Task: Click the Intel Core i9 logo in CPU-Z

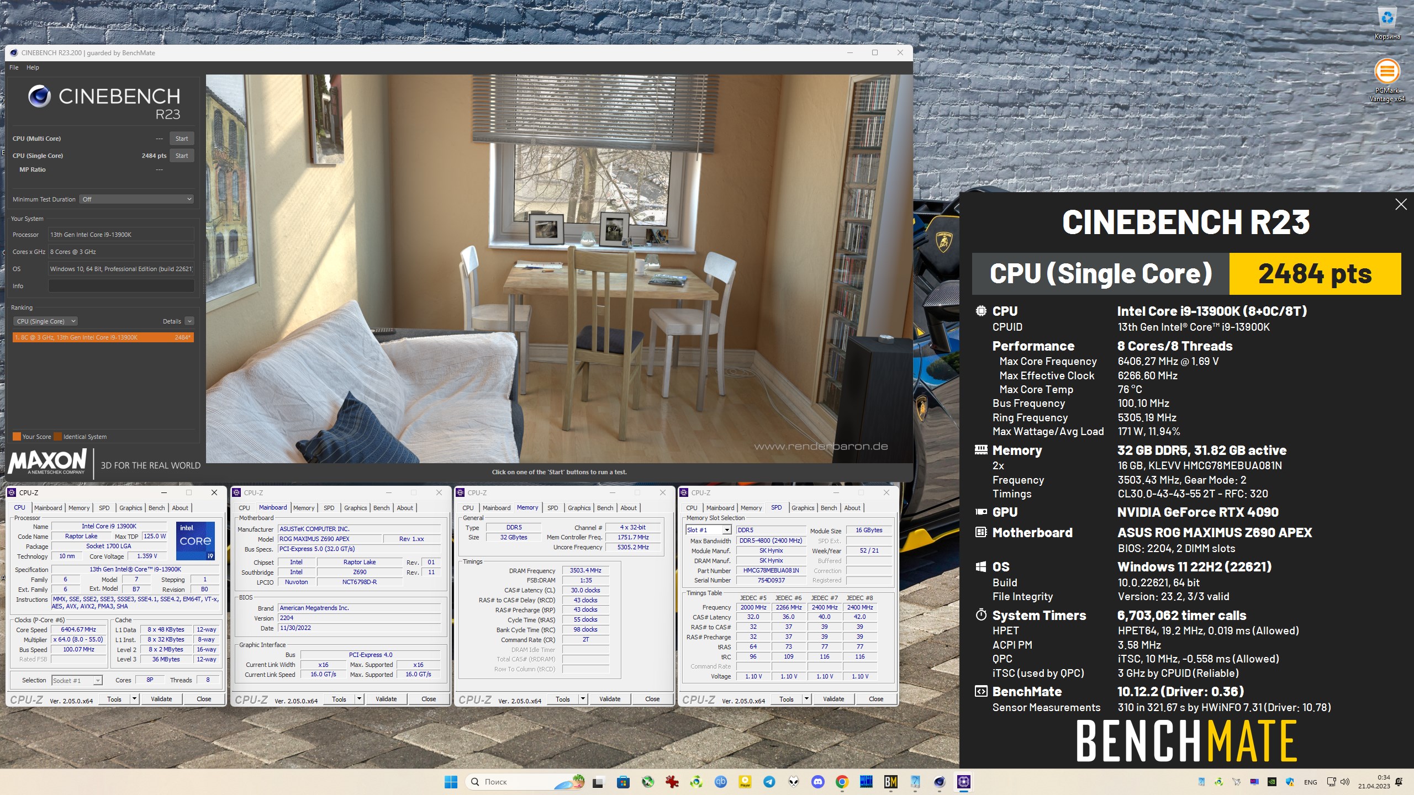Action: 196,540
